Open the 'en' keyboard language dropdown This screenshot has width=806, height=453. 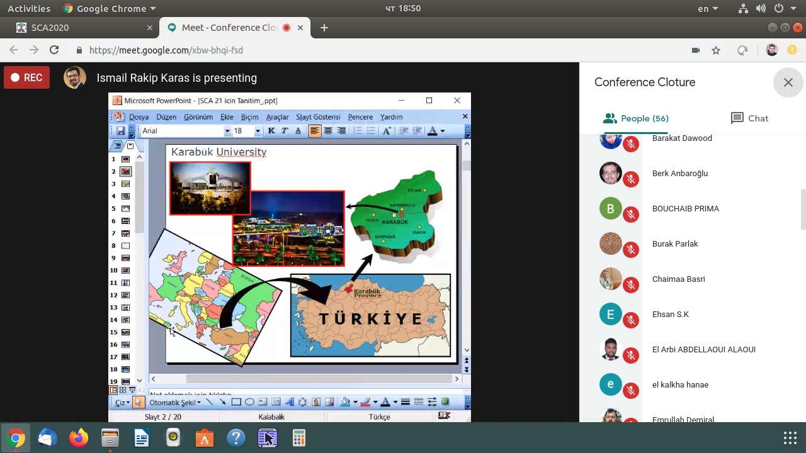pos(708,9)
